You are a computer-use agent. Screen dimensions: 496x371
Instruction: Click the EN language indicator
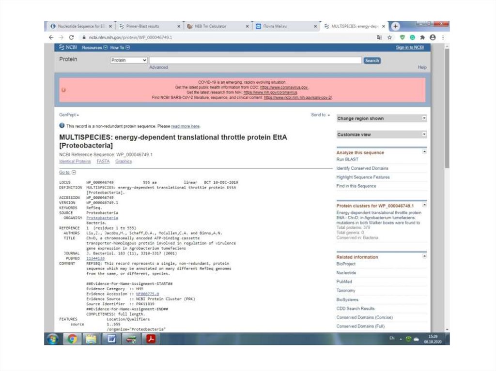tap(392, 338)
